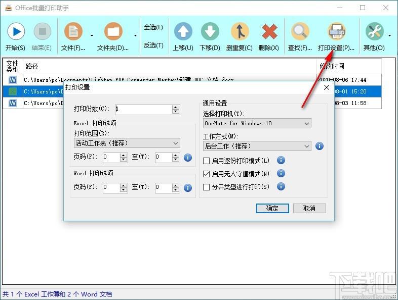Image resolution: width=398 pixels, height=300 pixels.
Task: Decrease Word 页码(F) with down spinner
Action: point(124,190)
